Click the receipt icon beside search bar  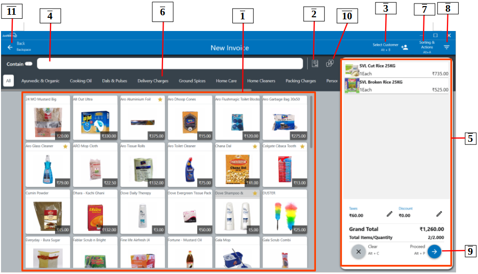pyautogui.click(x=315, y=64)
